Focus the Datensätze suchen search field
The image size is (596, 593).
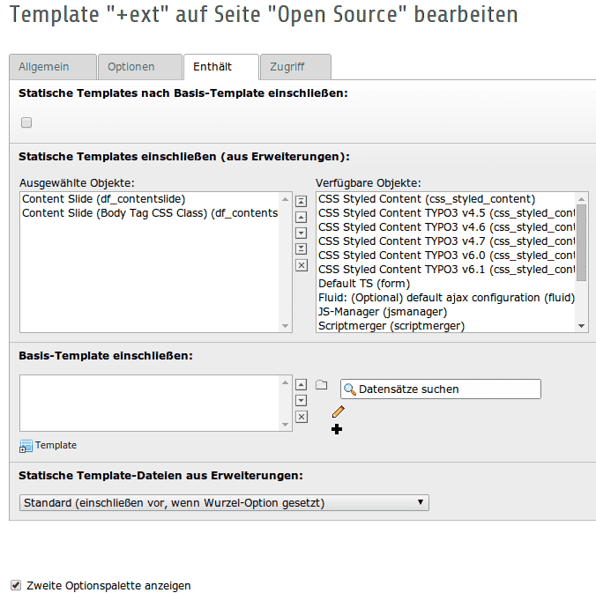coord(441,389)
